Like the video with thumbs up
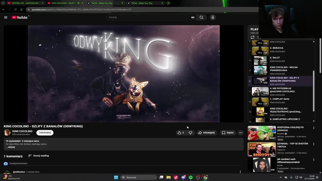Viewport: 322px width, 181px height. [181, 133]
